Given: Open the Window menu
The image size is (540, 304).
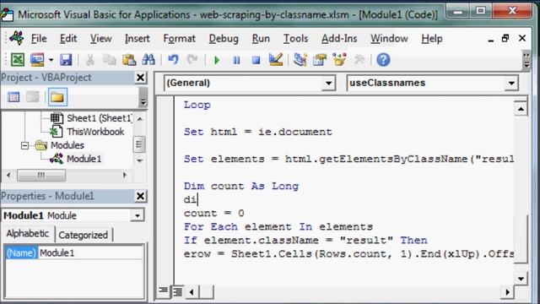Looking at the screenshot, I should (x=389, y=39).
